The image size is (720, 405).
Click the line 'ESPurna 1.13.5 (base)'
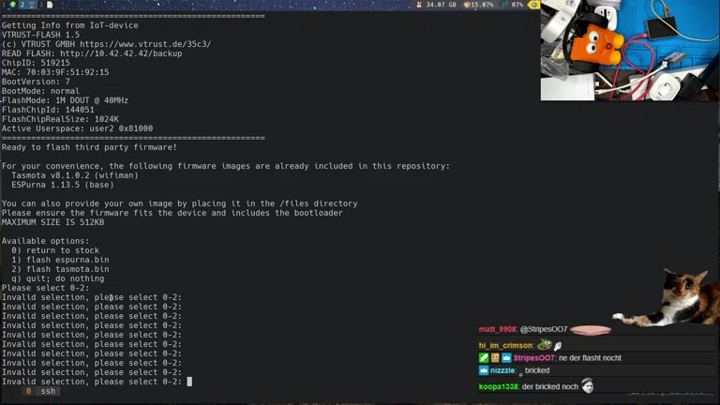63,185
